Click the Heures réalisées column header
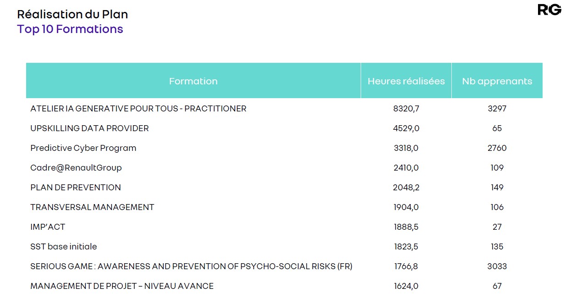Screen dimensions: 571x299 pyautogui.click(x=406, y=81)
